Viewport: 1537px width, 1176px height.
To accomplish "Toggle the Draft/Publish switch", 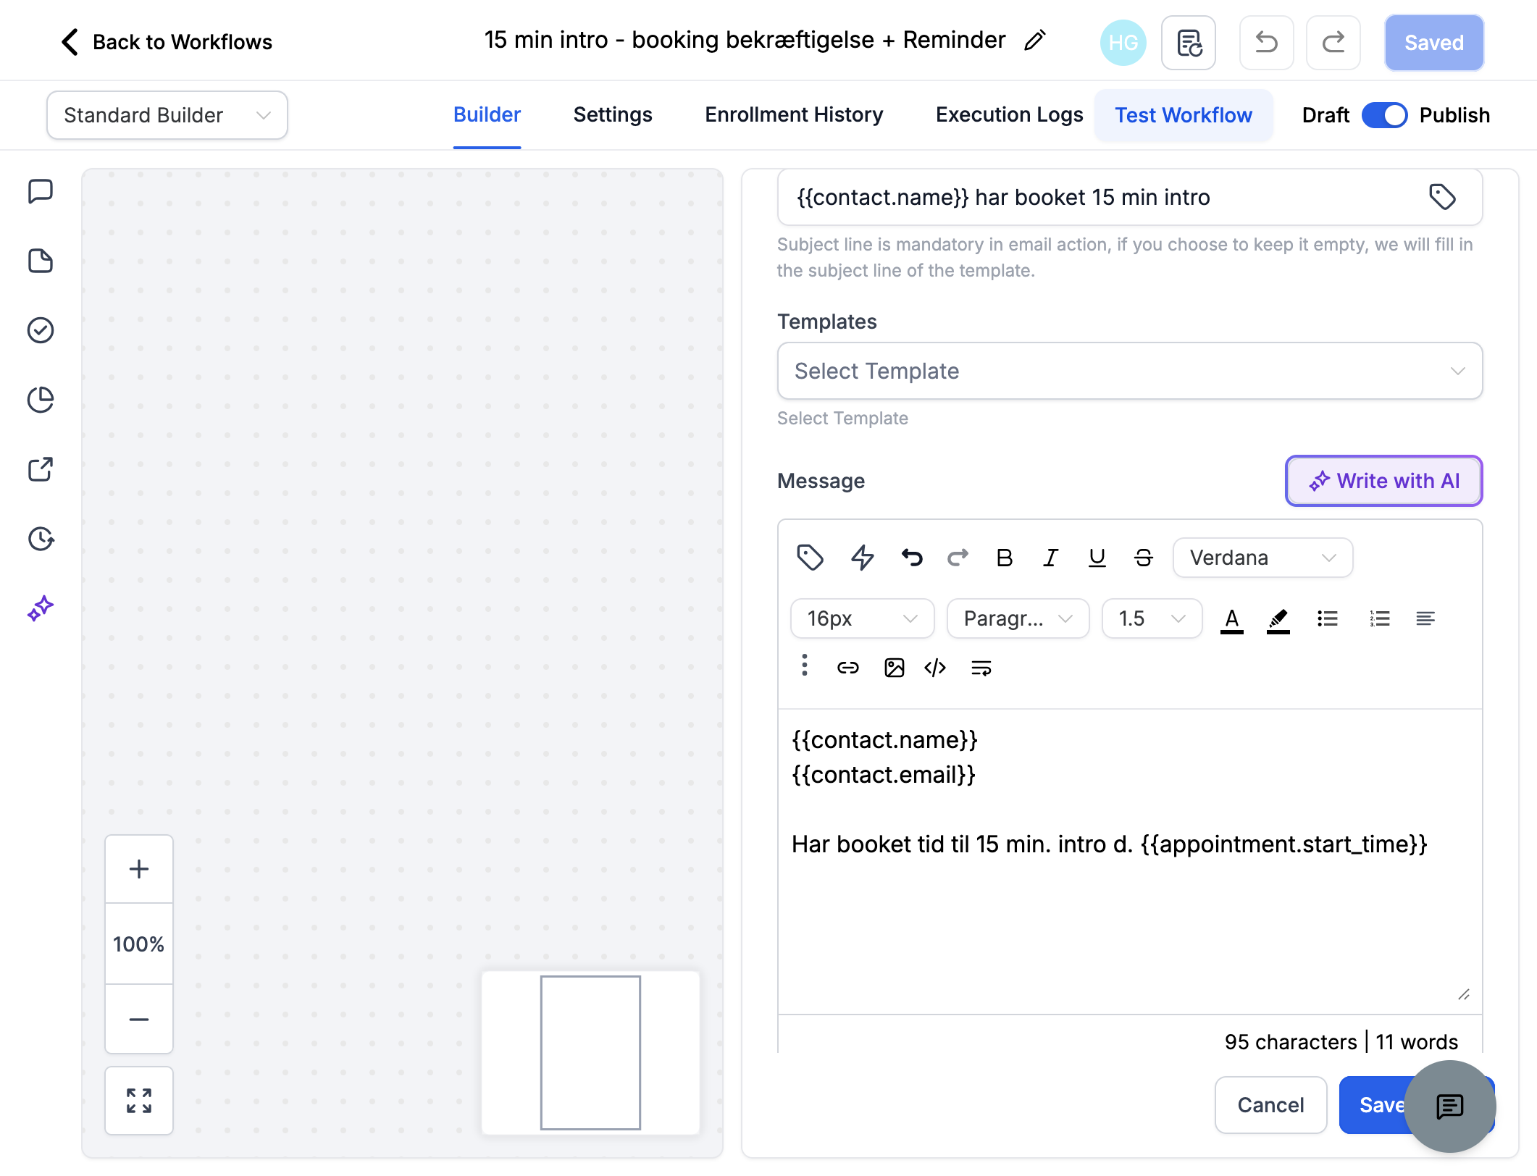I will coord(1384,115).
